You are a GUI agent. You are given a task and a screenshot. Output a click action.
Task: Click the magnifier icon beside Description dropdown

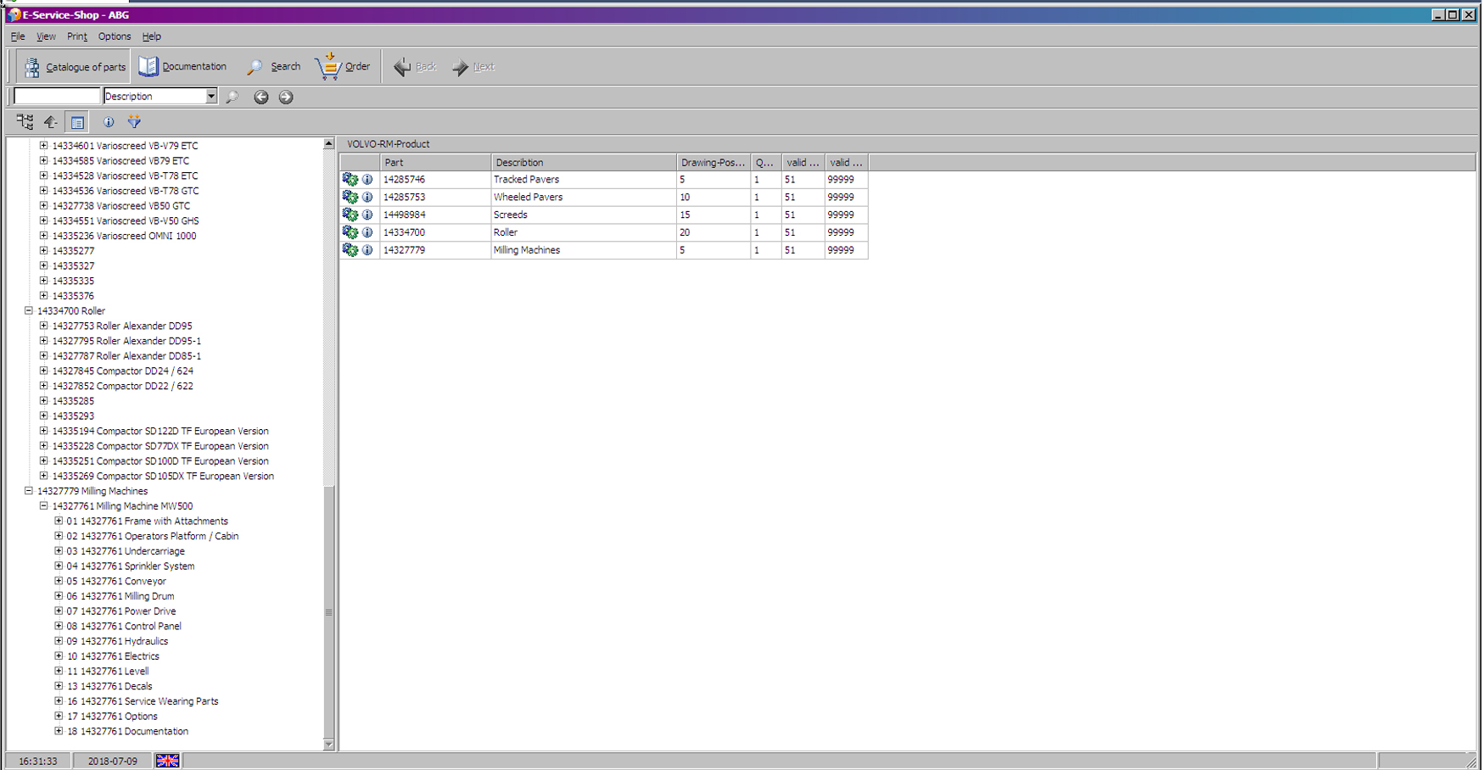[x=232, y=97]
